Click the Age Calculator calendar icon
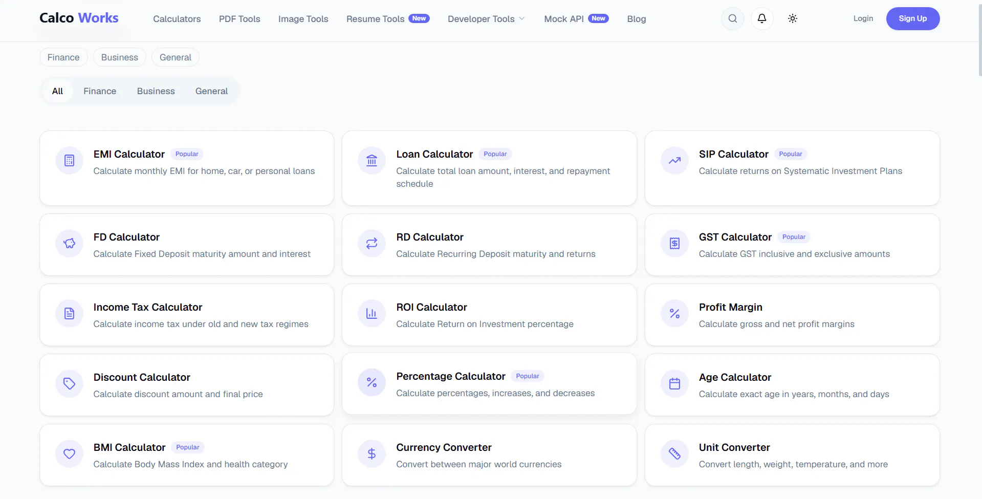982x499 pixels. click(675, 384)
